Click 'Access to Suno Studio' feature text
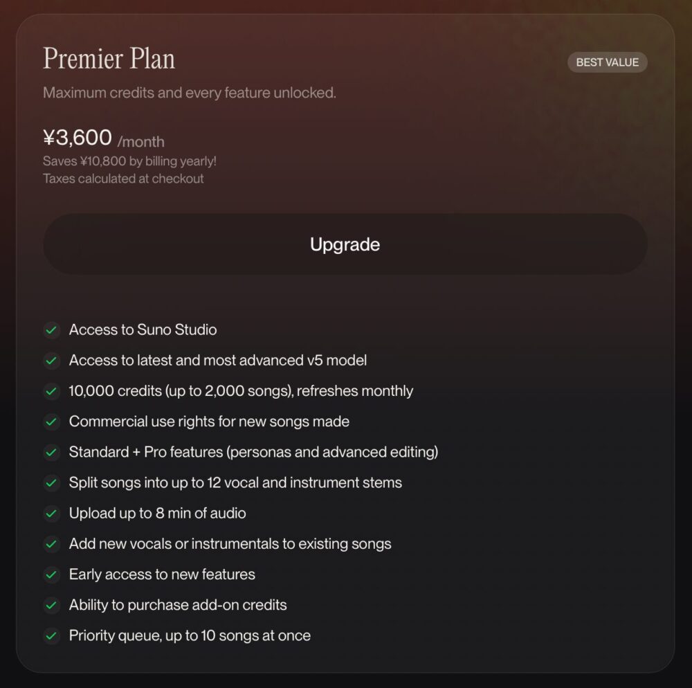This screenshot has height=688, width=692. [143, 330]
